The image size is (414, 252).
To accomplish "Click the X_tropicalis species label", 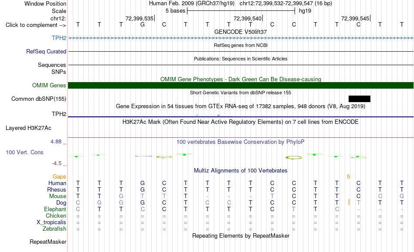I will [51, 222].
